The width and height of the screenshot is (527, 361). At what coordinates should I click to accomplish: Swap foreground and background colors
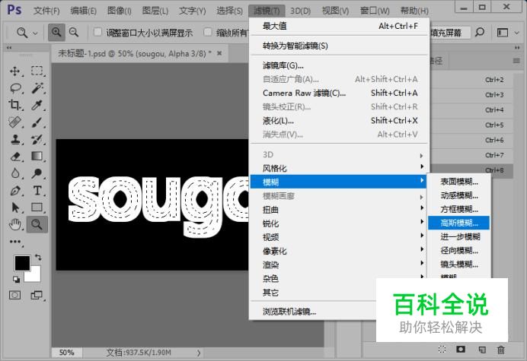point(38,258)
